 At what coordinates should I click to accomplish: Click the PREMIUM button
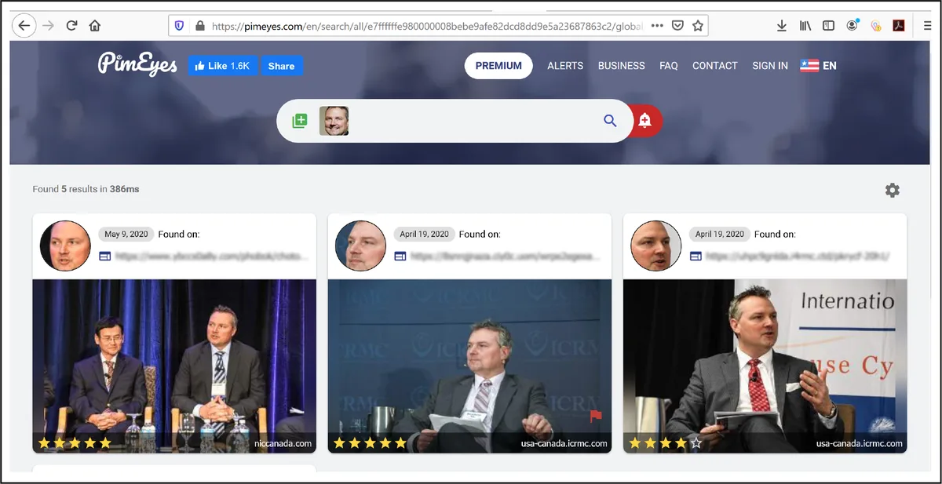pos(498,66)
